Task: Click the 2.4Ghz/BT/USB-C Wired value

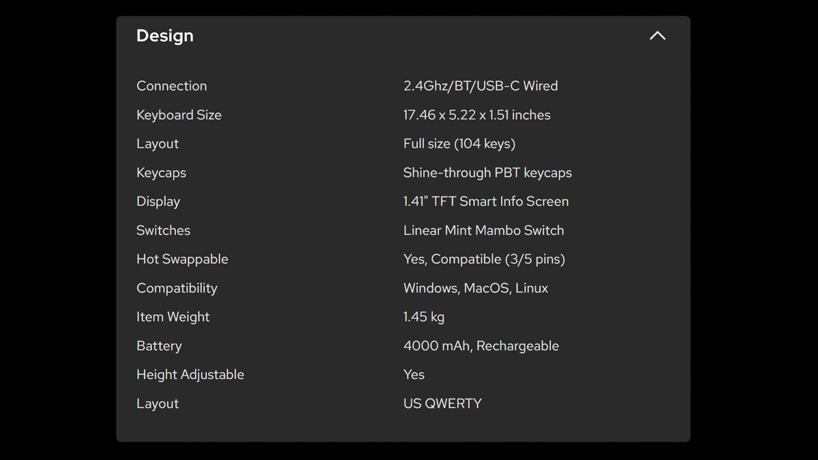Action: click(x=481, y=86)
